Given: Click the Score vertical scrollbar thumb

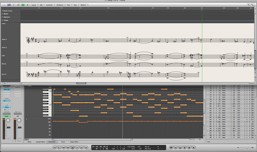Looking at the screenshot, I should (x=255, y=60).
